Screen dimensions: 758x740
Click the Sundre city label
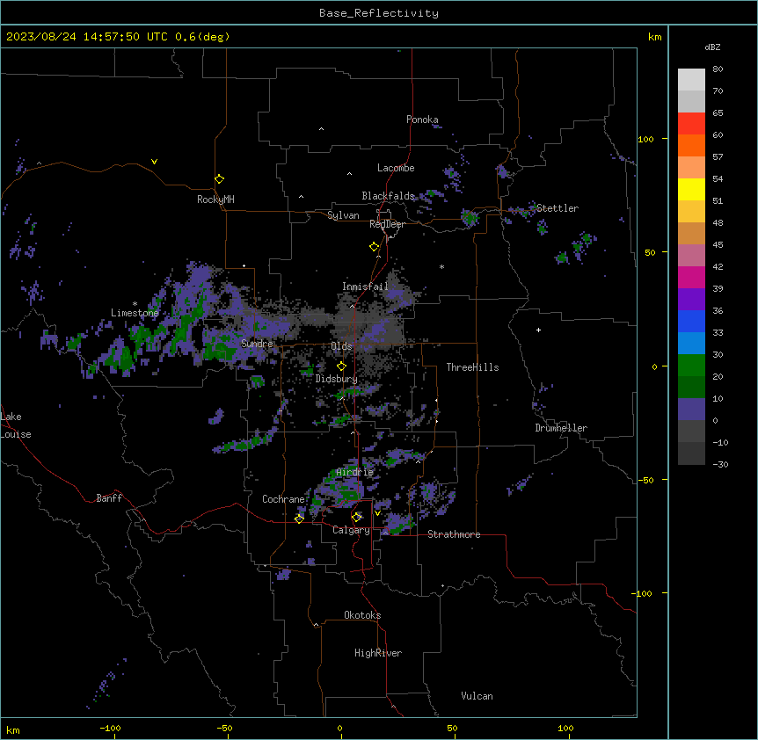pyautogui.click(x=257, y=344)
